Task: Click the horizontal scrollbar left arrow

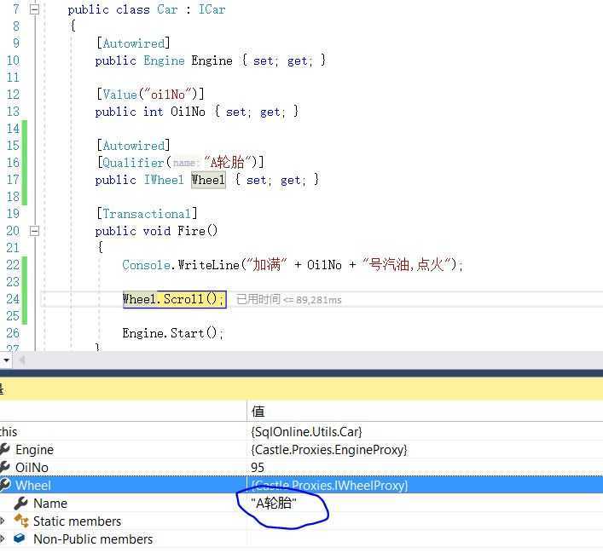Action: tap(22, 360)
